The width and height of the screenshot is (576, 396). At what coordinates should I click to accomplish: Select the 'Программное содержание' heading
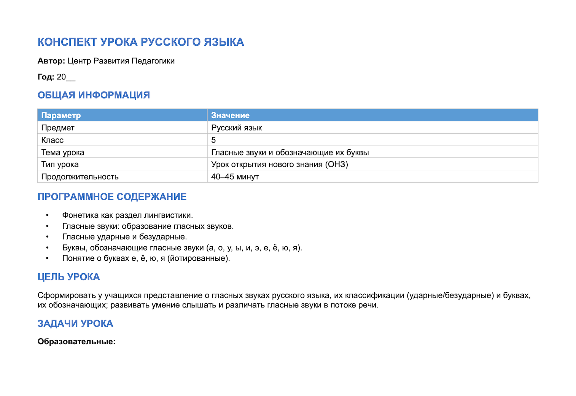[112, 196]
